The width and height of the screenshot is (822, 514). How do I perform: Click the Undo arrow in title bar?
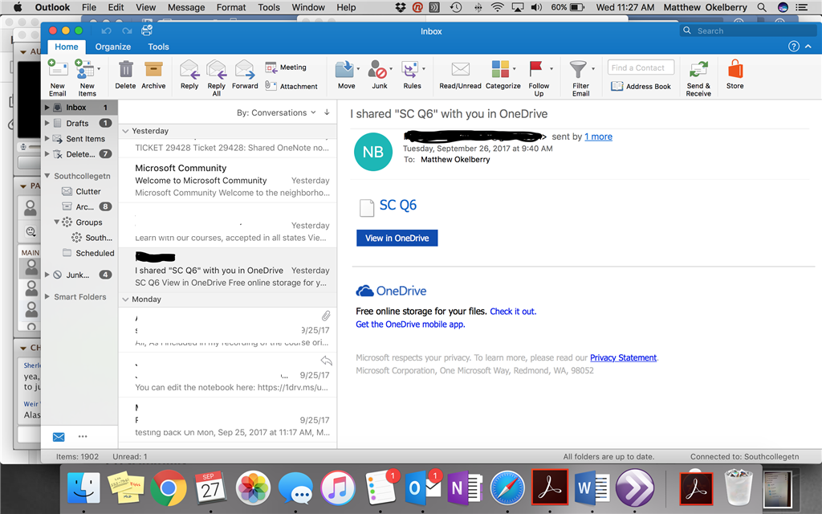[x=107, y=31]
